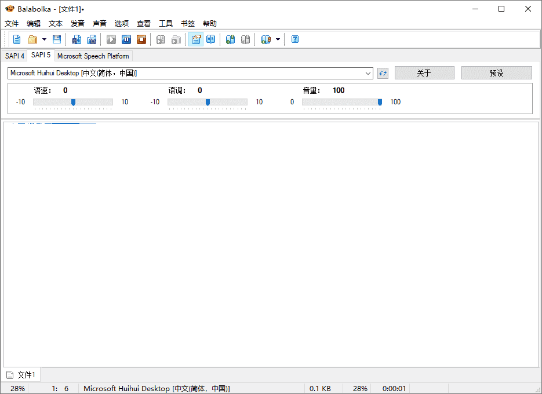Image resolution: width=542 pixels, height=394 pixels.
Task: Expand the Open file dropdown arrow
Action: (45, 39)
